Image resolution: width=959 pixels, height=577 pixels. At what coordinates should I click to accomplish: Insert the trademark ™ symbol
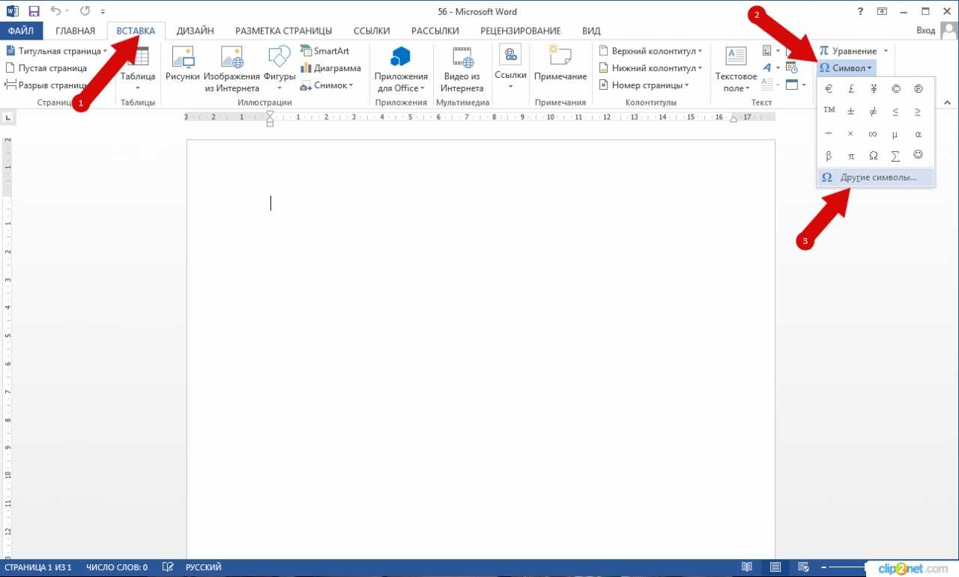829,112
